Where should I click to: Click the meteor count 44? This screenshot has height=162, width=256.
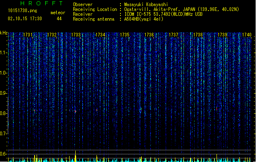(59, 19)
